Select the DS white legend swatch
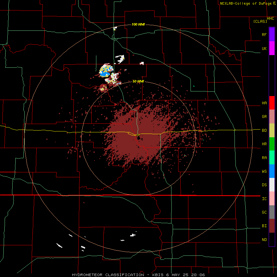The image size is (277, 277). [x=272, y=185]
